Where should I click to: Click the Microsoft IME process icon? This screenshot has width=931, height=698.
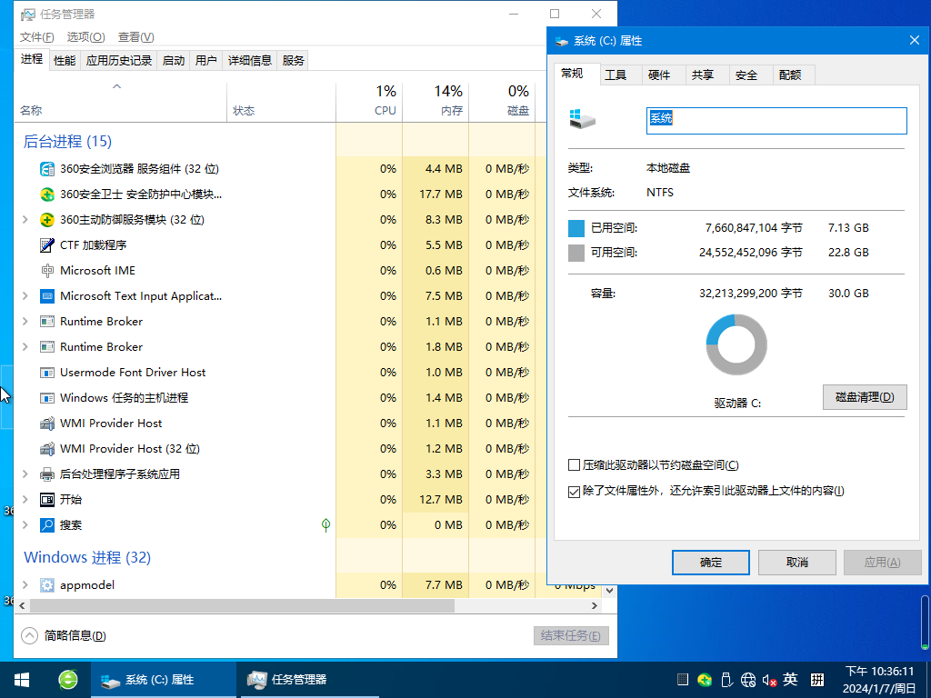click(x=47, y=271)
